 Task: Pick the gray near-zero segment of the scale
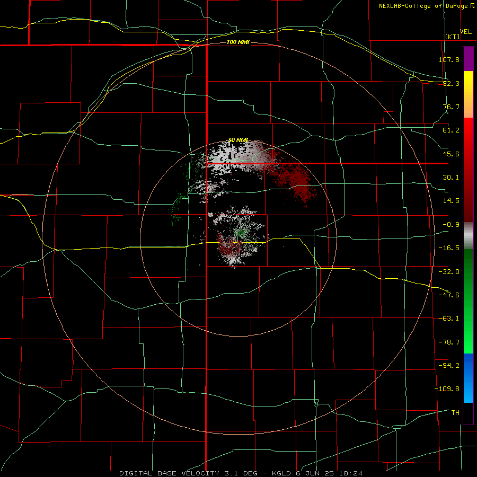click(x=468, y=236)
